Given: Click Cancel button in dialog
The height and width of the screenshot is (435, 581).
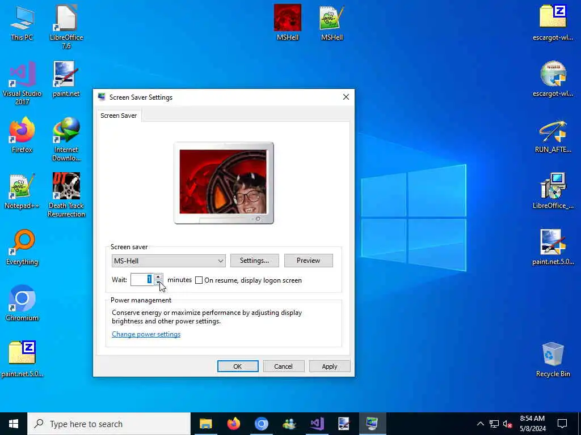Looking at the screenshot, I should coord(284,366).
